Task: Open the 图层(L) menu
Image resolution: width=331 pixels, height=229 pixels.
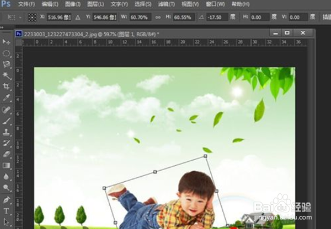Action: [96, 4]
